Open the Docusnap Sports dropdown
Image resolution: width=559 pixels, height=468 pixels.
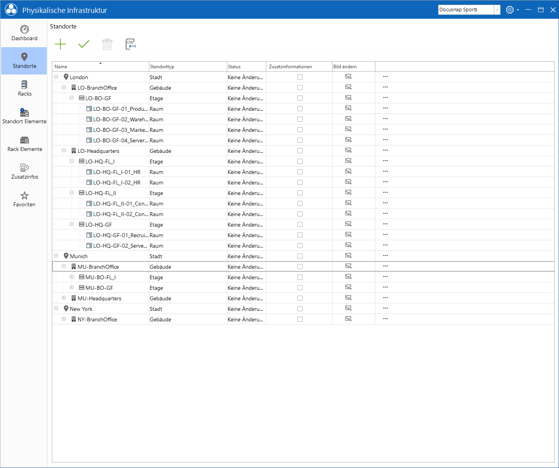pos(497,10)
